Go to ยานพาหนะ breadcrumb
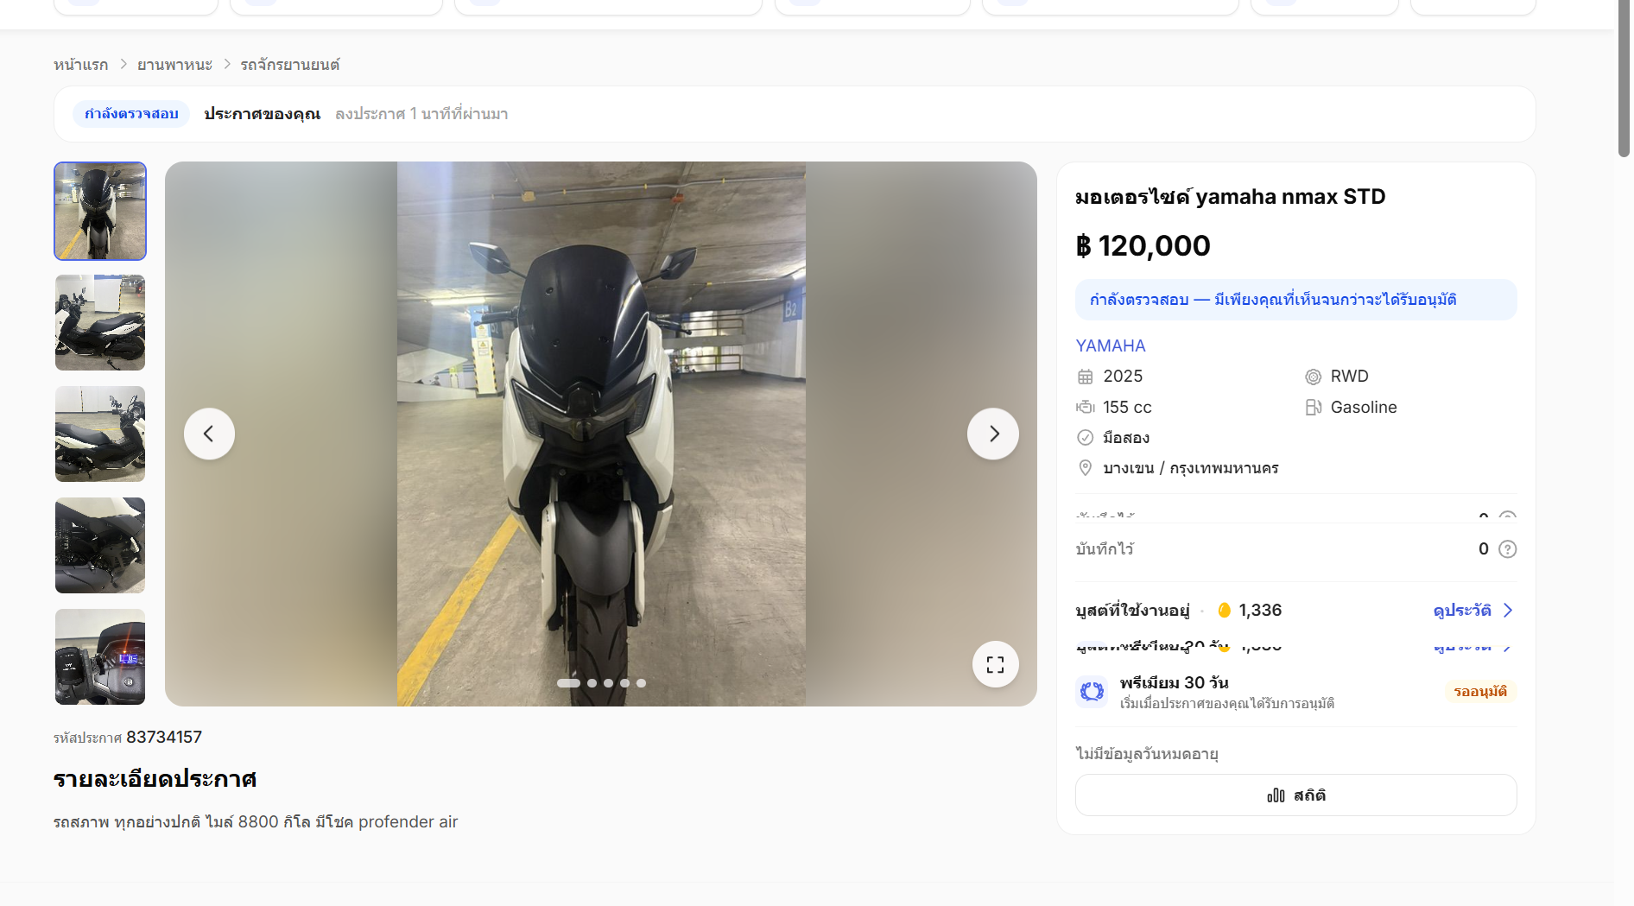Image resolution: width=1634 pixels, height=906 pixels. point(175,65)
